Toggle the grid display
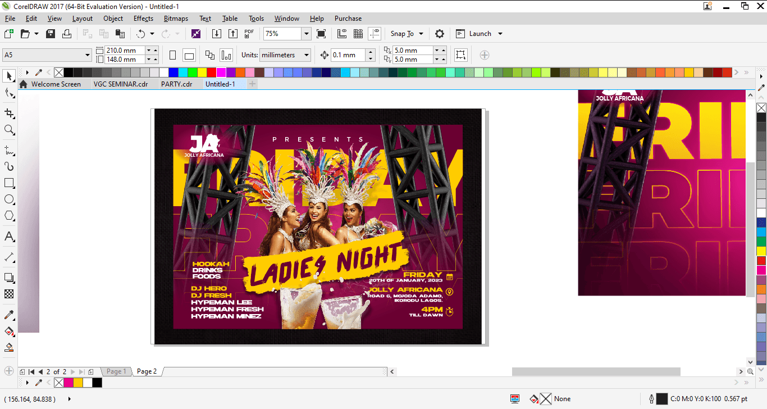Image resolution: width=767 pixels, height=409 pixels. pyautogui.click(x=358, y=34)
